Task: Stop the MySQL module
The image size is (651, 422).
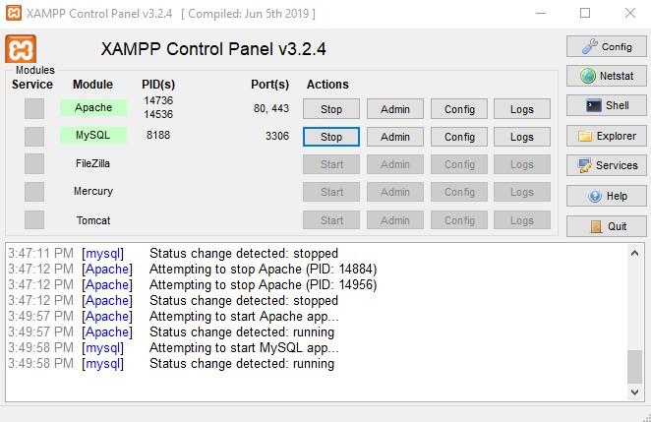Action: [331, 137]
